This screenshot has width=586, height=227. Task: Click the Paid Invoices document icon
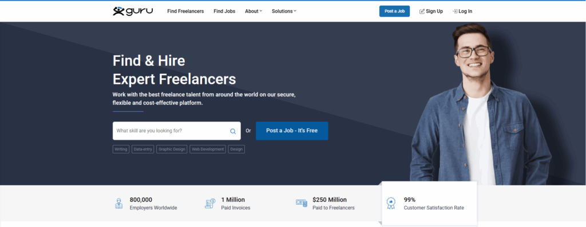210,204
